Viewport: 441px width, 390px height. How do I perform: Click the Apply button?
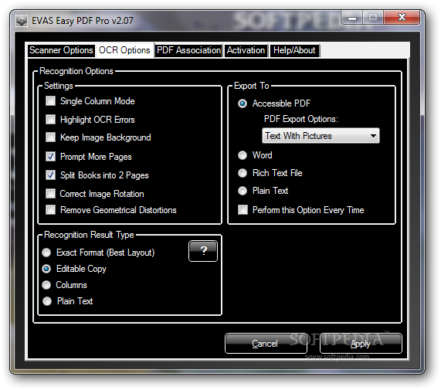(x=361, y=344)
